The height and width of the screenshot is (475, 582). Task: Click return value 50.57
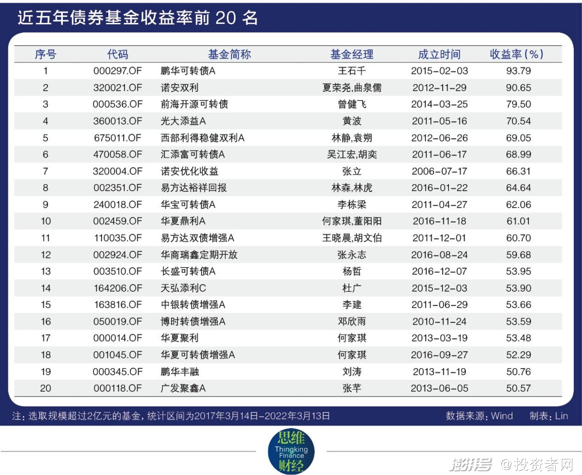coord(519,388)
